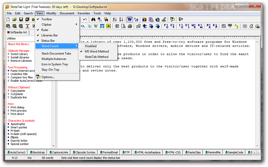
Task: Click Icon in System Tray entry
Action: (58, 64)
